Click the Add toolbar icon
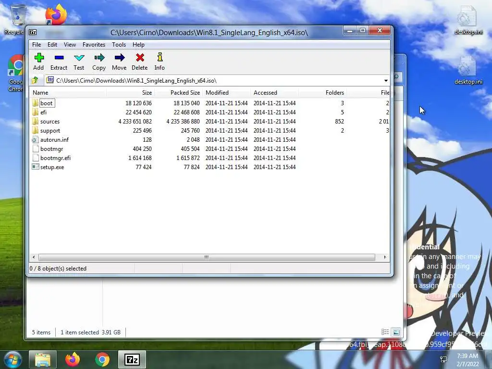The height and width of the screenshot is (369, 492). (x=39, y=58)
